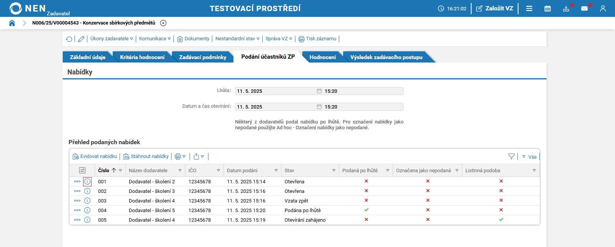This screenshot has height=247, width=615.
Task: Open detail info icon for offer 004
Action: coord(87,210)
